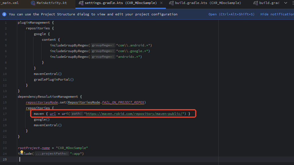Click the content block on line 4

point(49,40)
